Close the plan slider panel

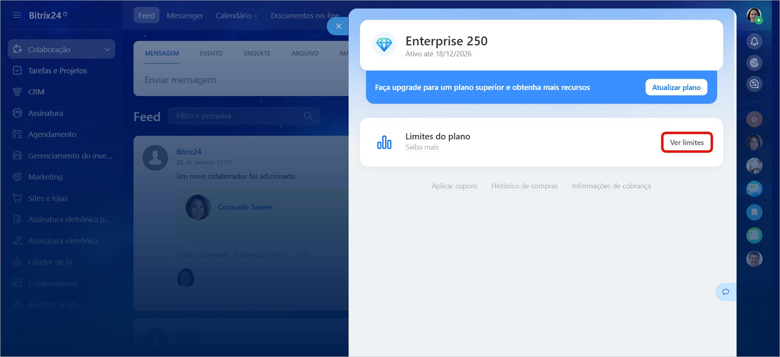(338, 26)
